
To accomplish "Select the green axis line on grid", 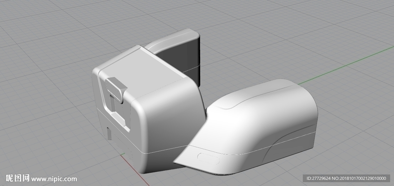I will click(x=346, y=65).
